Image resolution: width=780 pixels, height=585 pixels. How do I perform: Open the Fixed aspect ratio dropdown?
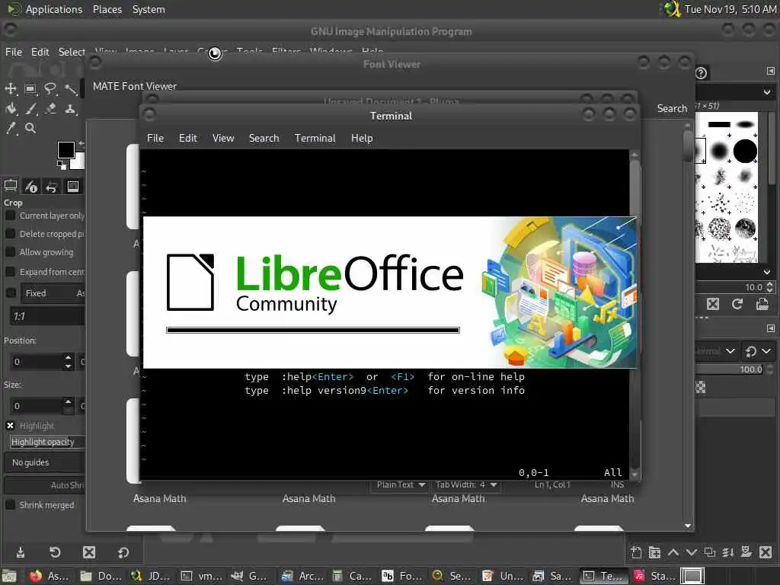pos(53,293)
